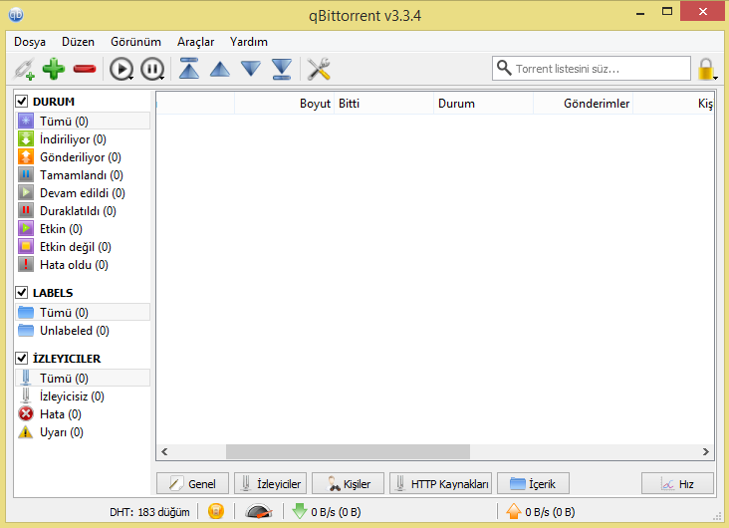Click the move up queue arrow
The image size is (729, 528).
(220, 69)
